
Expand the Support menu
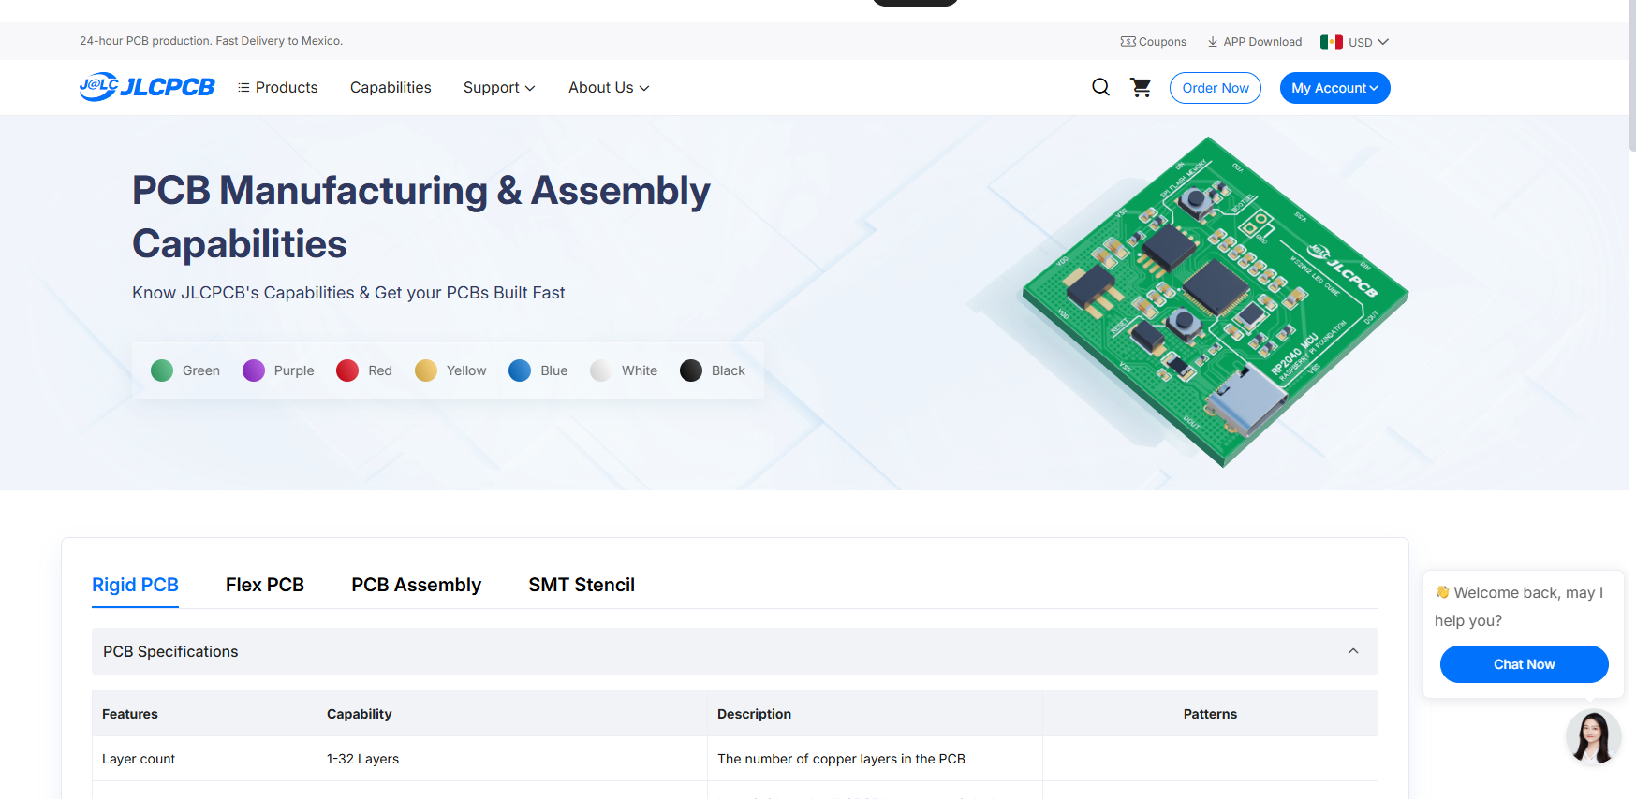(x=499, y=87)
